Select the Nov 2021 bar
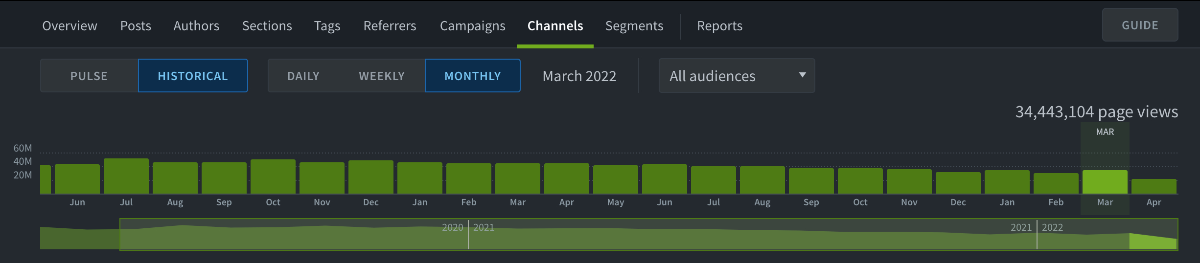This screenshot has width=1200, height=263. coord(909,181)
